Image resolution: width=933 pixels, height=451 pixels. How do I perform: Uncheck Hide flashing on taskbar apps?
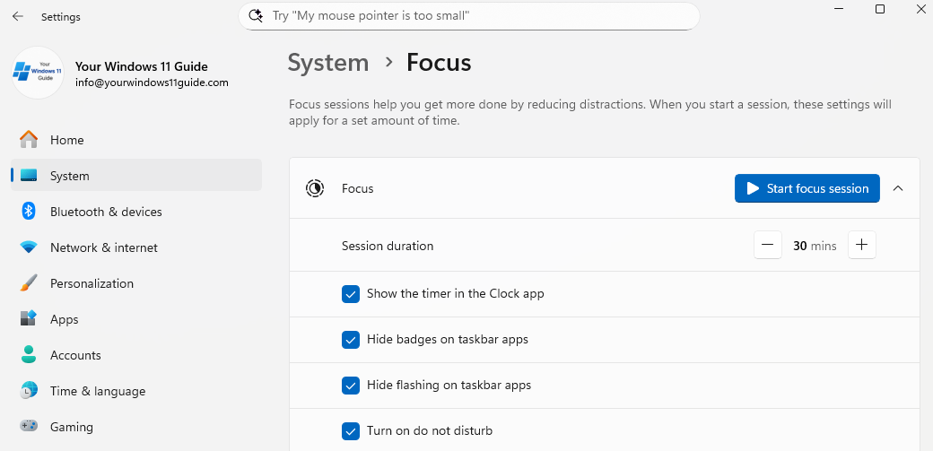pos(351,386)
